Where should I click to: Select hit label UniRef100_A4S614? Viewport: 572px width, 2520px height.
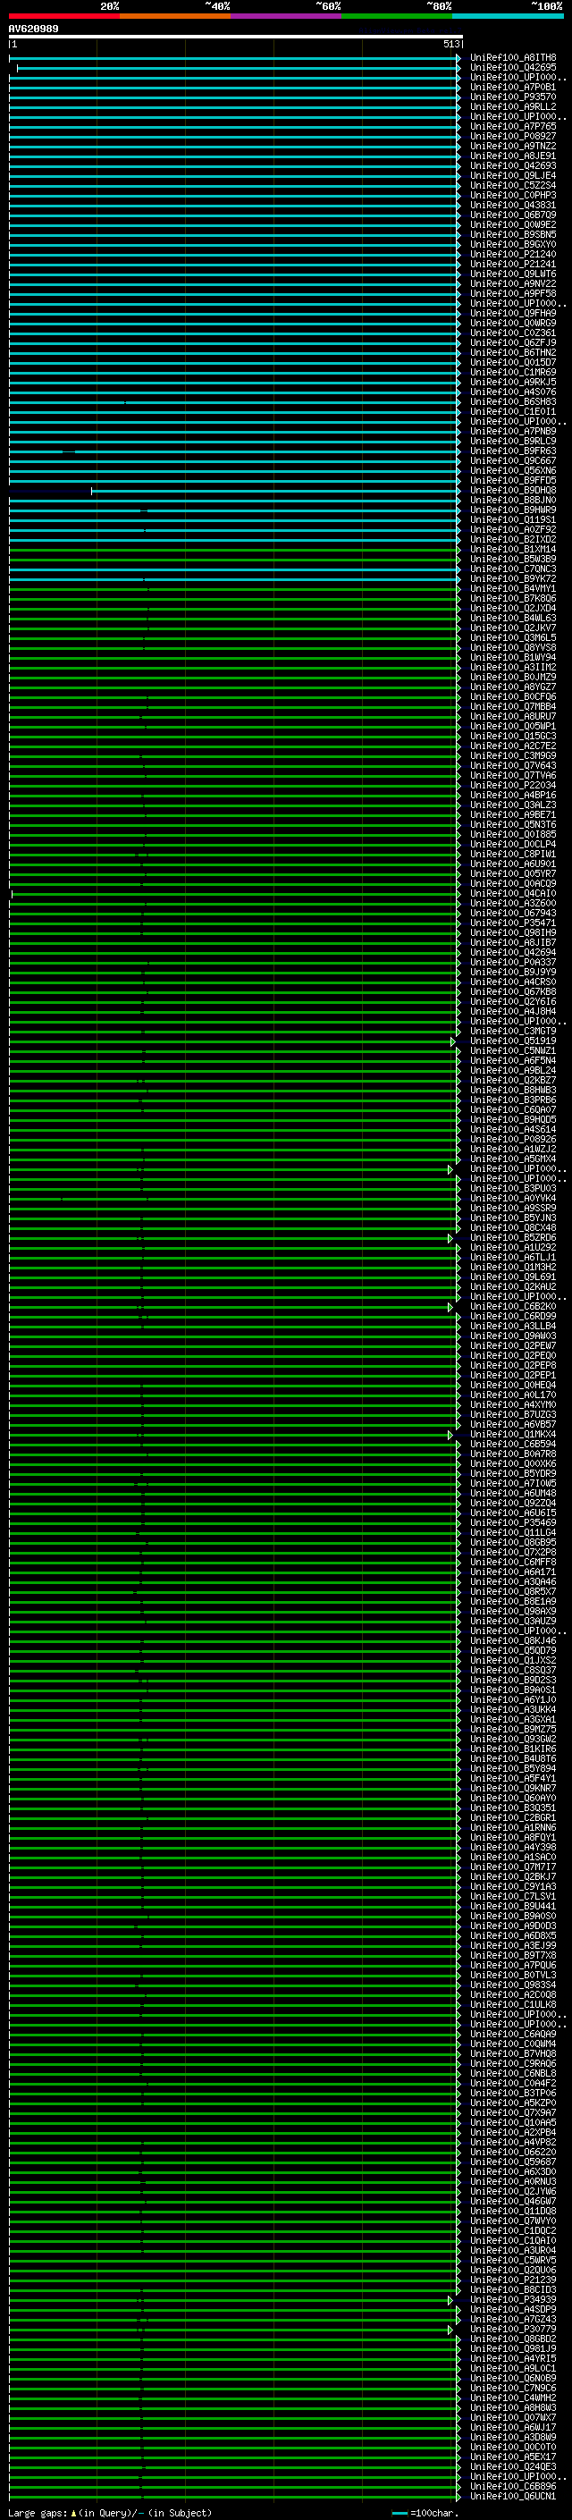click(513, 1129)
